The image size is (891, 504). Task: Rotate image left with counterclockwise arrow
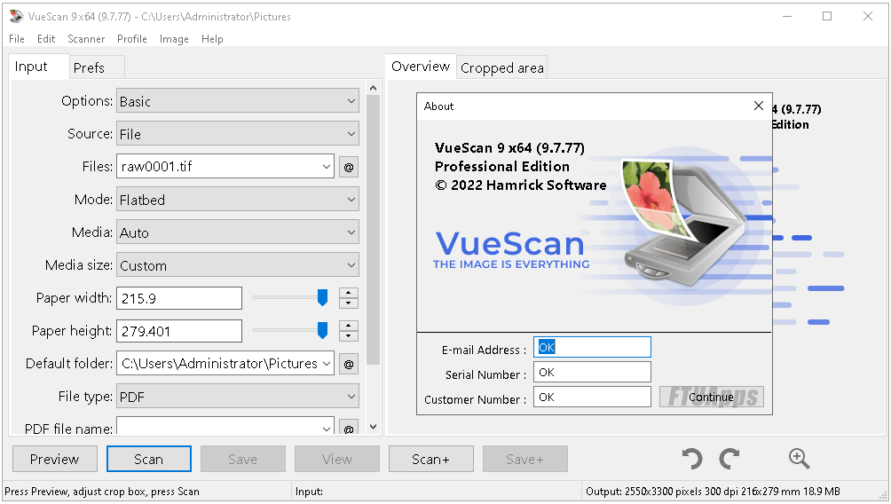691,459
